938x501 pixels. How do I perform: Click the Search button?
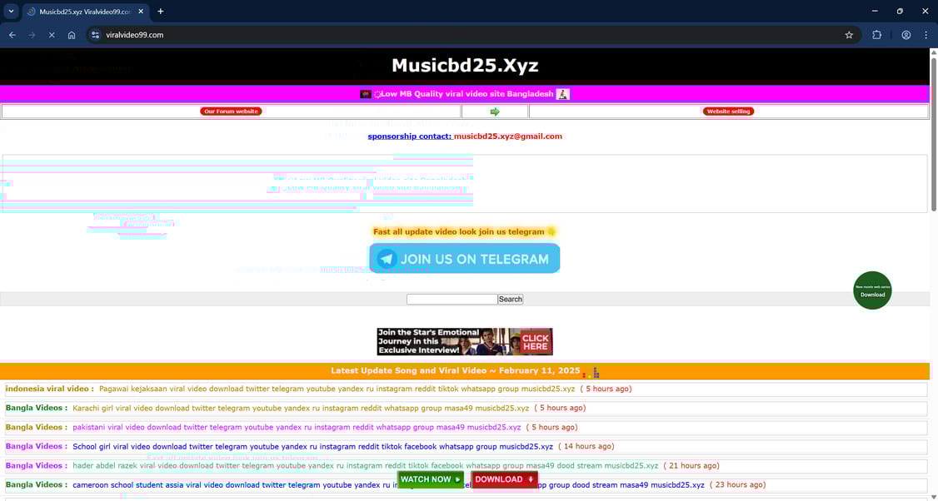tap(511, 299)
